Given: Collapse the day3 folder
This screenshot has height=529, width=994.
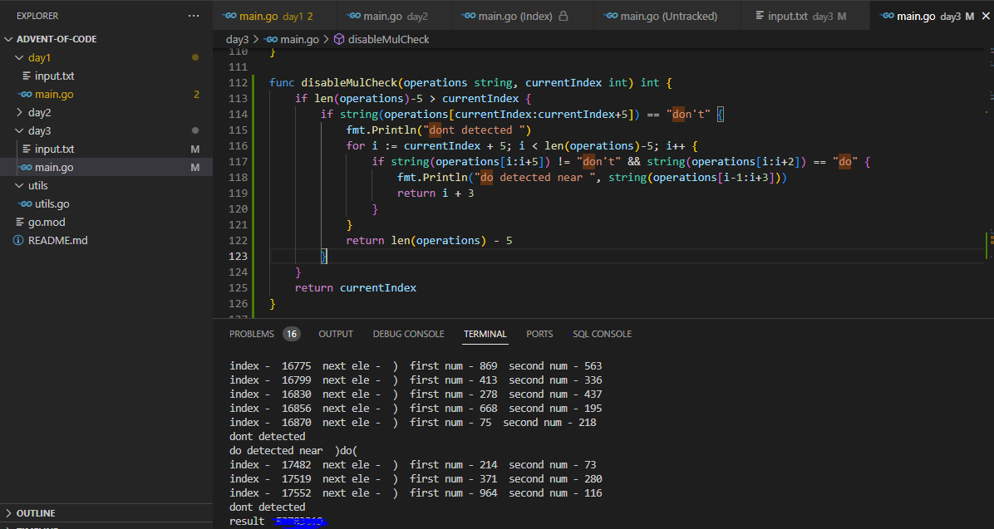Looking at the screenshot, I should 19,131.
